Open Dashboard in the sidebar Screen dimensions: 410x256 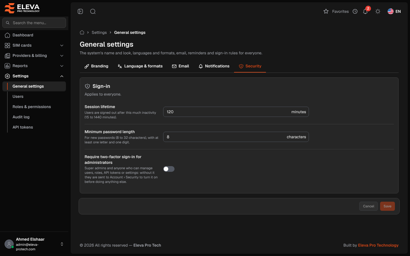(x=34, y=35)
